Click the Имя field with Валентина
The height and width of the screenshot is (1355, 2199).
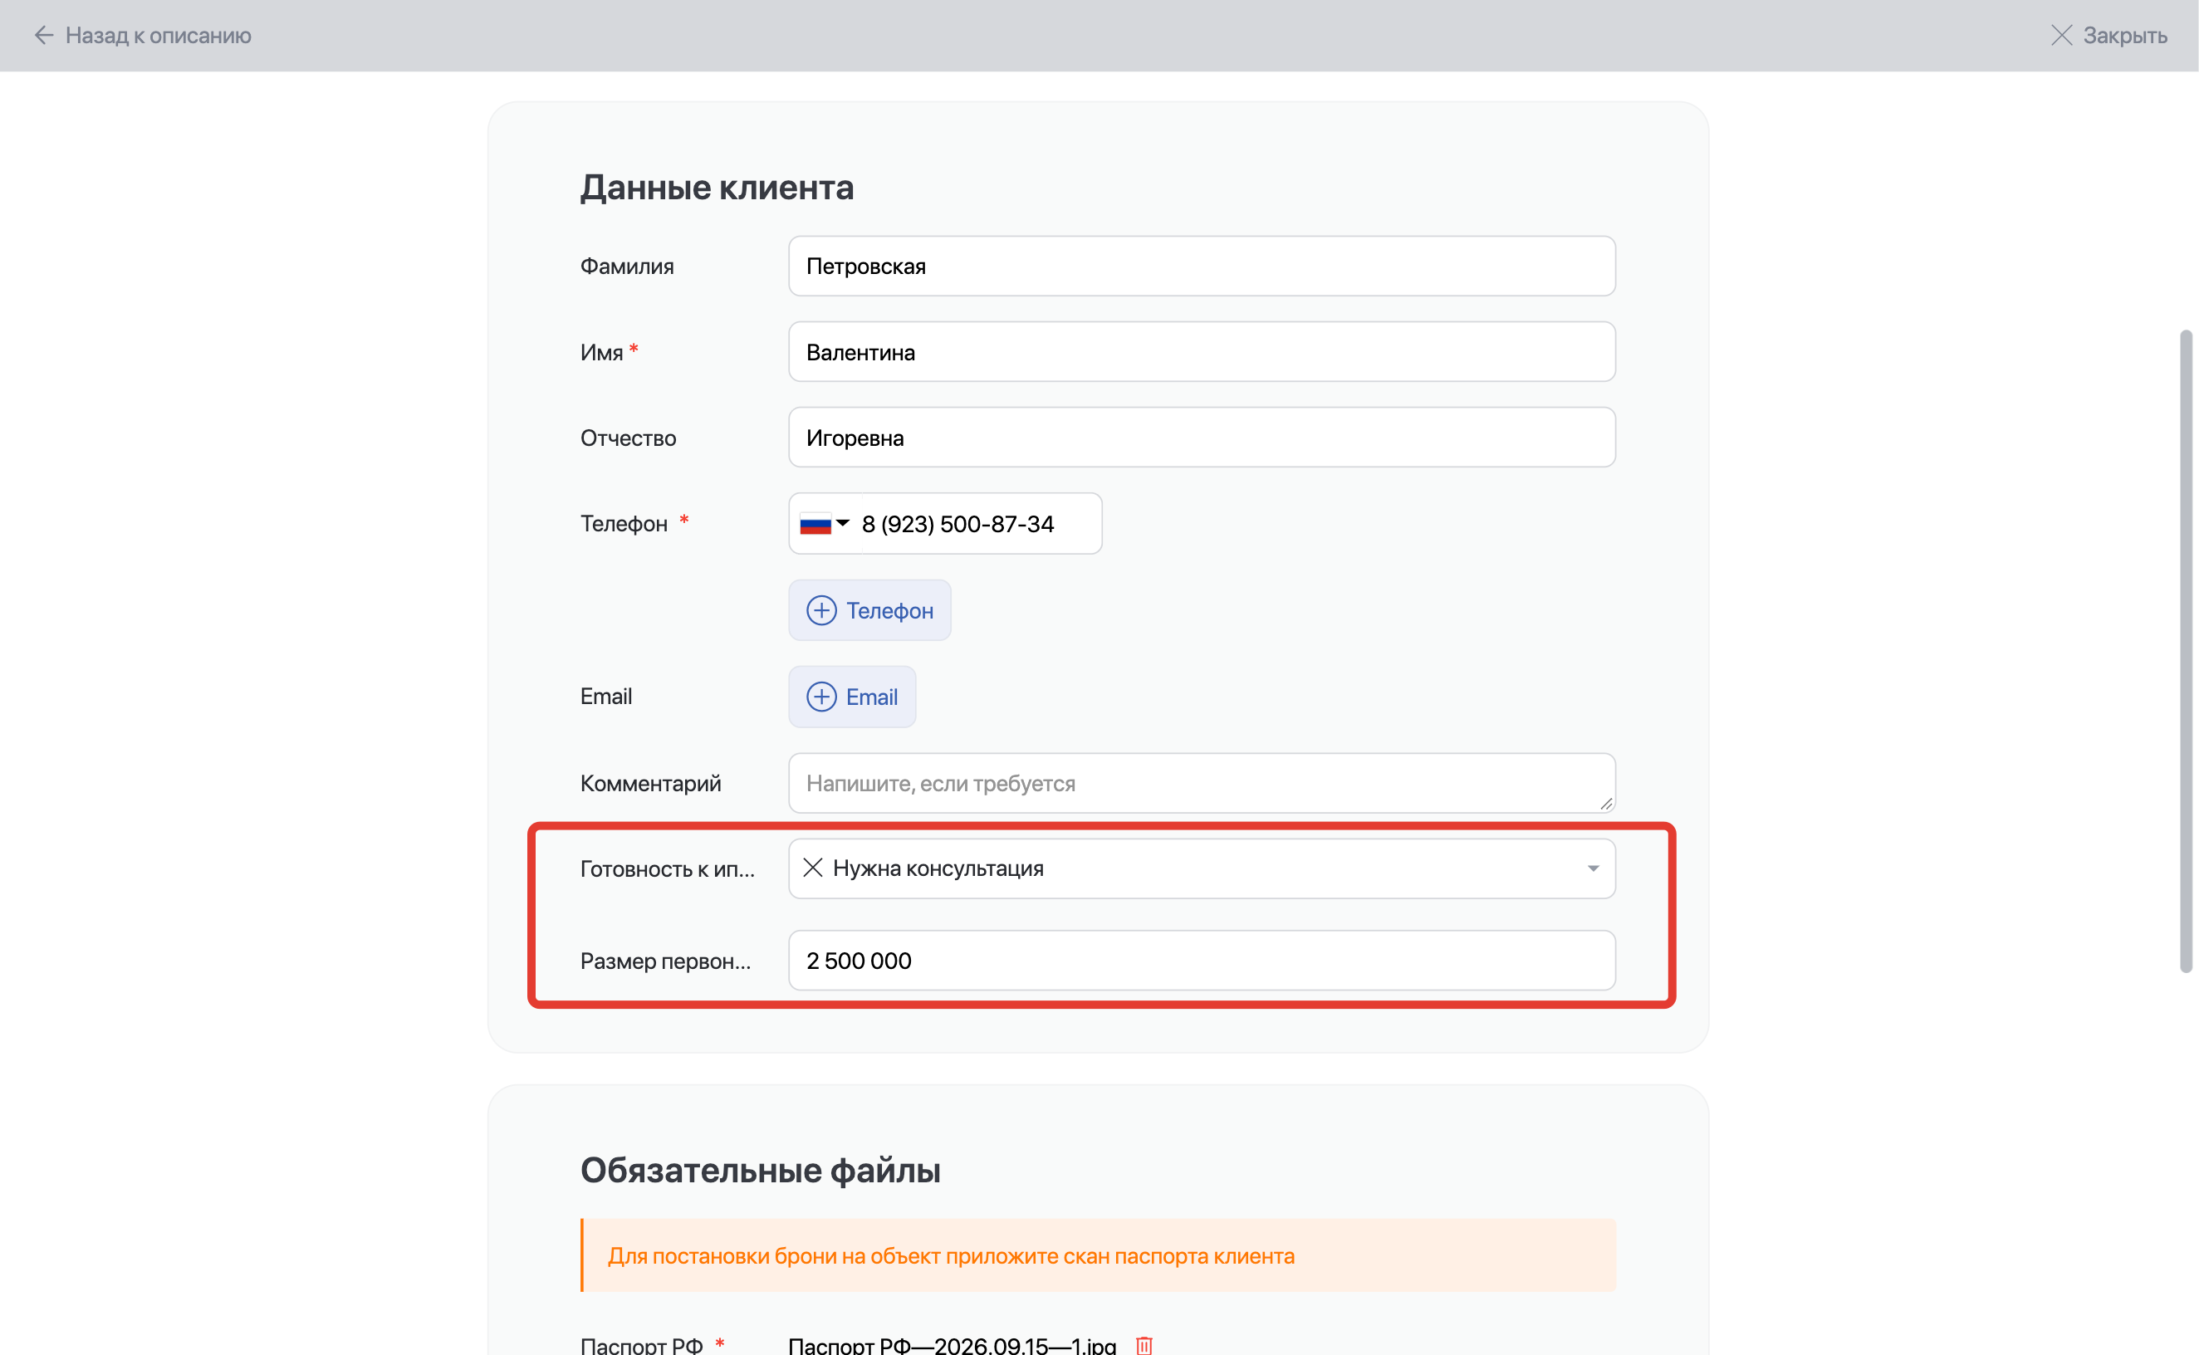[1202, 351]
